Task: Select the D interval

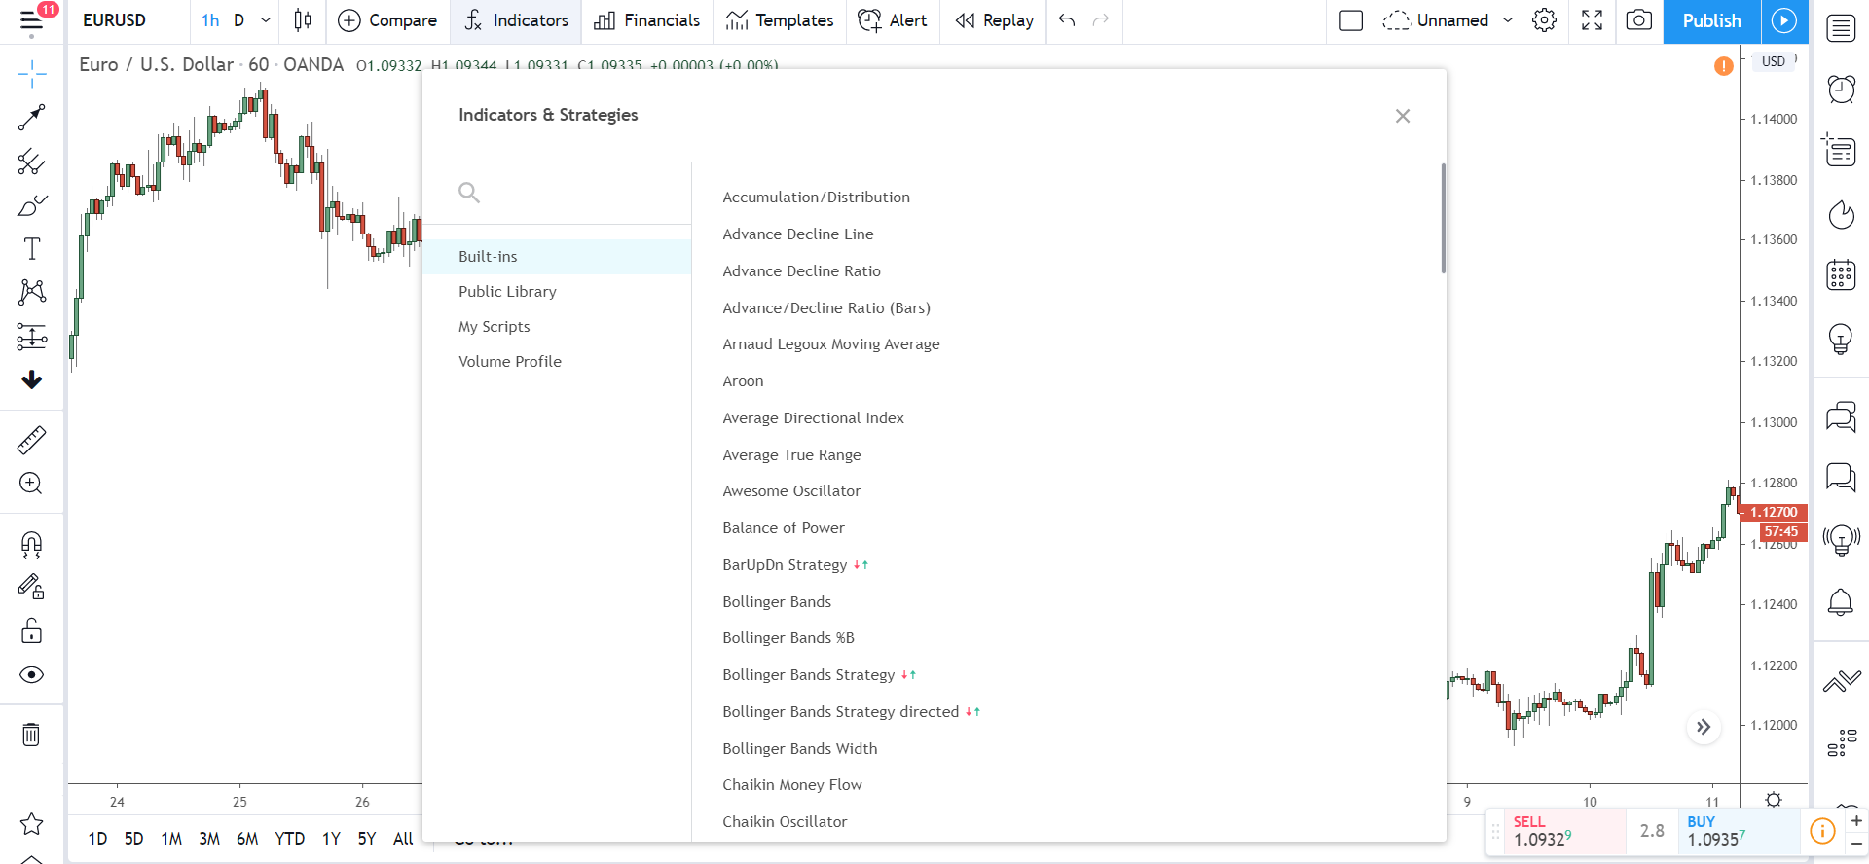Action: pyautogui.click(x=238, y=20)
